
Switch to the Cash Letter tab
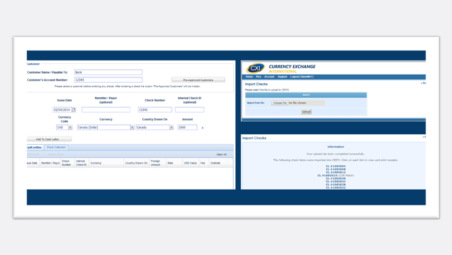click(35, 147)
